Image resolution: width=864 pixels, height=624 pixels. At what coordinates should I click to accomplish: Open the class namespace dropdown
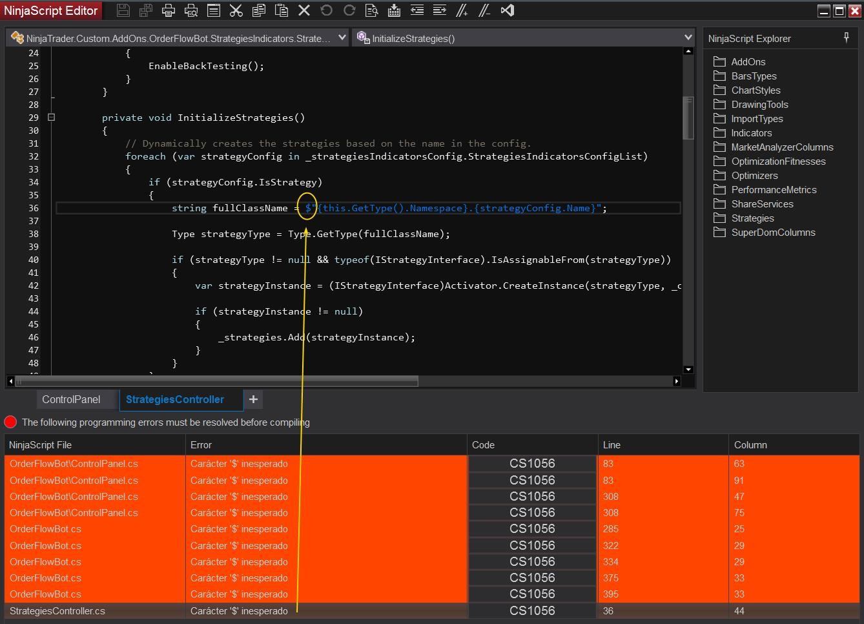point(342,38)
